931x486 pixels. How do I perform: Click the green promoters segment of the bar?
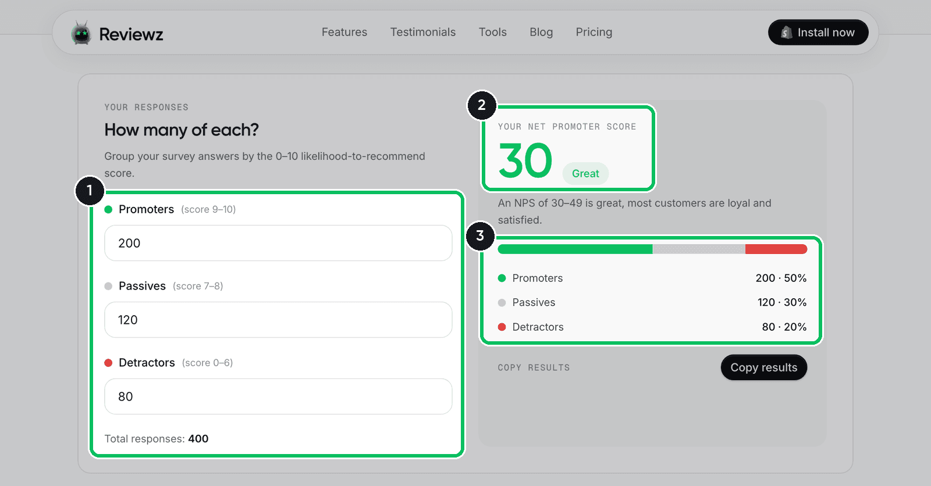pyautogui.click(x=575, y=249)
